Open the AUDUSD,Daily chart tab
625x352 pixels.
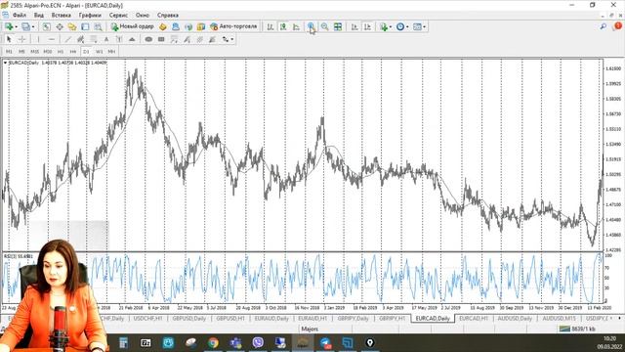[515, 319]
